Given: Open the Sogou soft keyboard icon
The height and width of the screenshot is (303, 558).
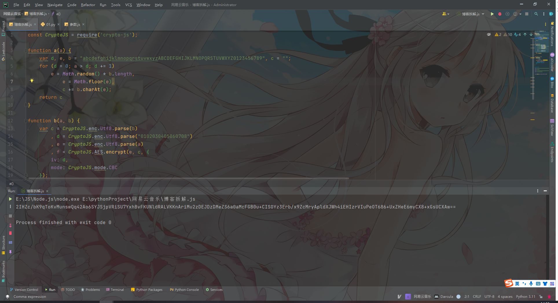Looking at the screenshot, I should 538,284.
